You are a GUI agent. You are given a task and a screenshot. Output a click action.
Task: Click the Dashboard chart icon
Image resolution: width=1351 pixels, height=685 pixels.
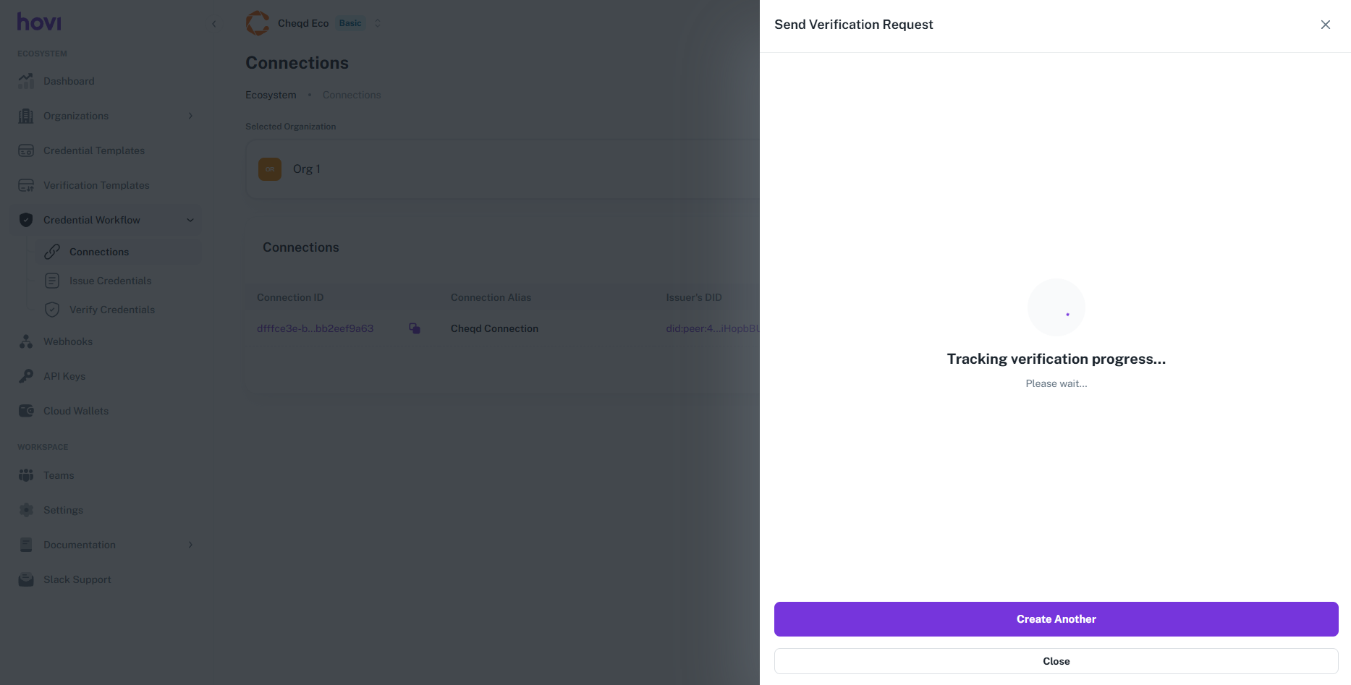tap(26, 81)
